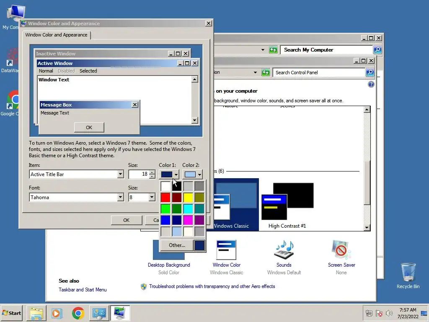Click Selected in the preview menu

click(x=88, y=71)
